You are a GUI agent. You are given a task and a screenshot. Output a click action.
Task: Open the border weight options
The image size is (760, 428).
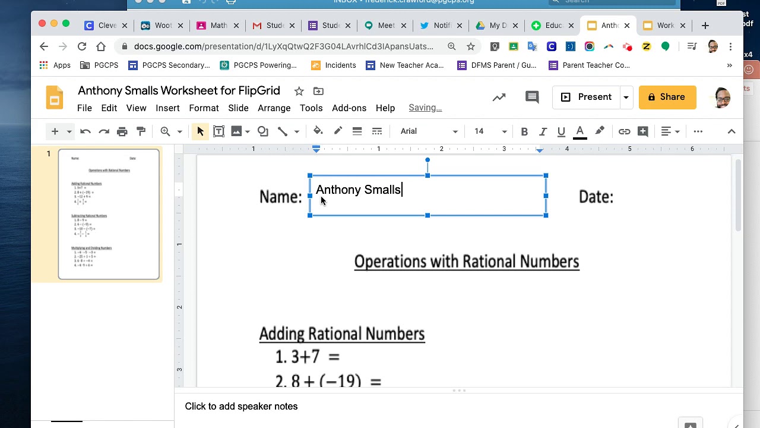coord(357,131)
